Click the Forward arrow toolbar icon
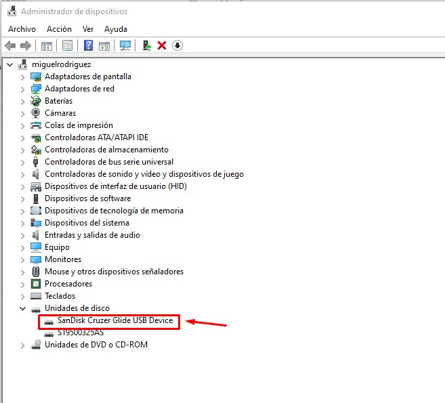 click(x=26, y=45)
